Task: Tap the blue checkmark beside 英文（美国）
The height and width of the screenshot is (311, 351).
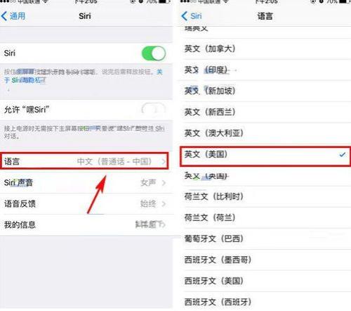Action: (343, 155)
